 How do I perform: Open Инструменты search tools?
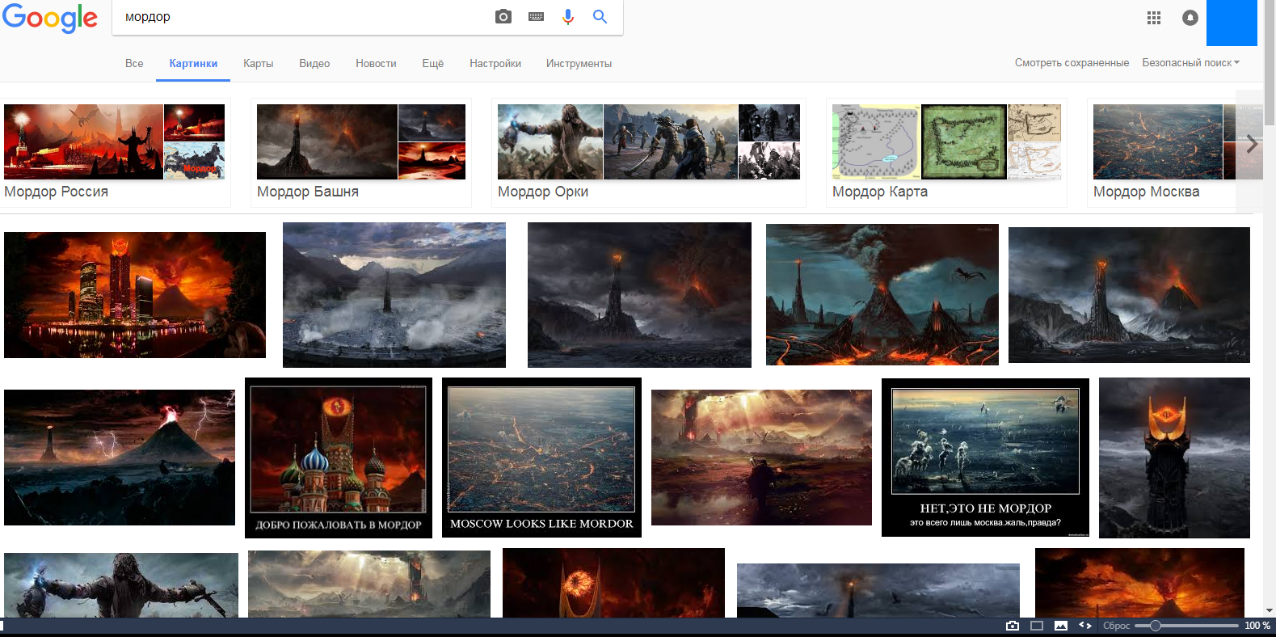(x=579, y=63)
